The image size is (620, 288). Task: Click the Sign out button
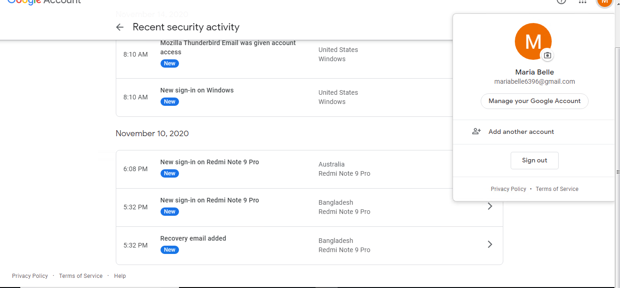pos(535,161)
